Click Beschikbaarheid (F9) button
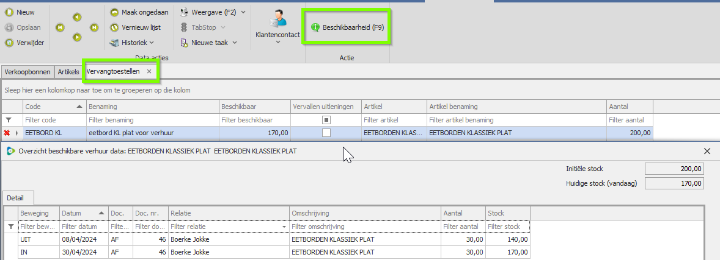 [347, 27]
